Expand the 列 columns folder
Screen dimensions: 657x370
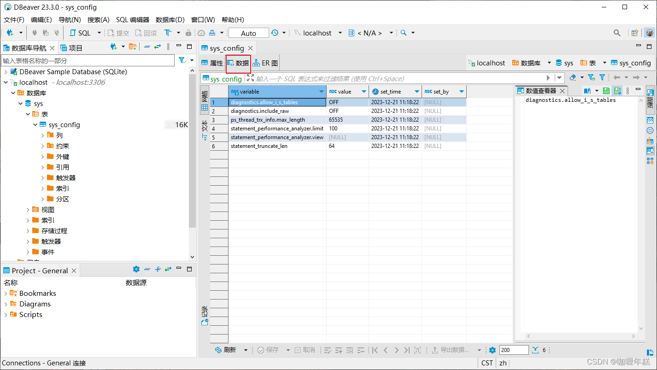[x=42, y=135]
